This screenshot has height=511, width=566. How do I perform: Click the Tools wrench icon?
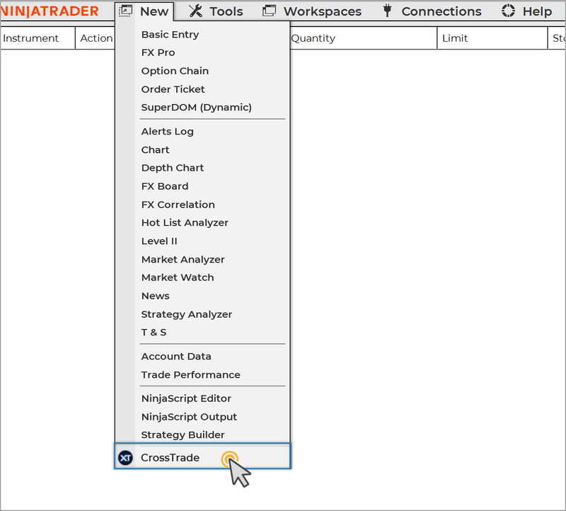(195, 11)
